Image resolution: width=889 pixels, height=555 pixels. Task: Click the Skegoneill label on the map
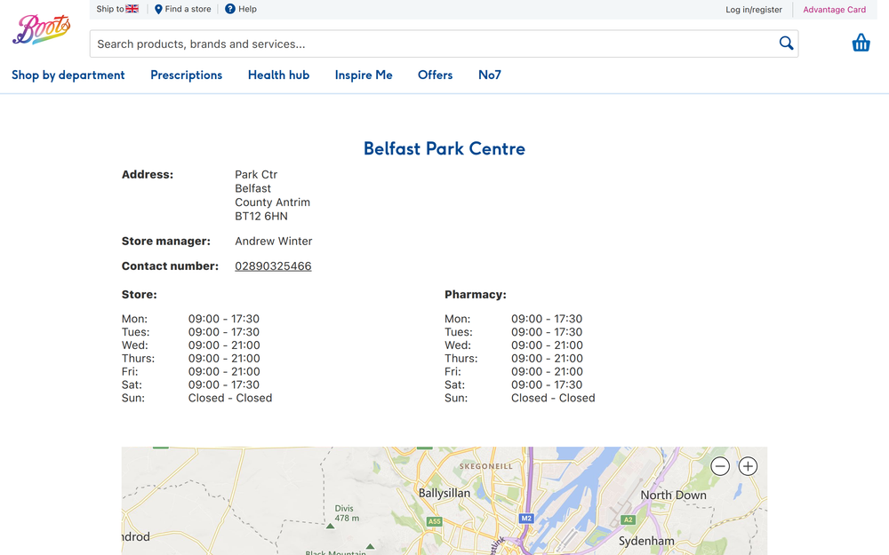[x=485, y=466]
